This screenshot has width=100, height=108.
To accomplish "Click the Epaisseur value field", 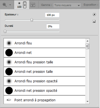I will tap(52, 15).
